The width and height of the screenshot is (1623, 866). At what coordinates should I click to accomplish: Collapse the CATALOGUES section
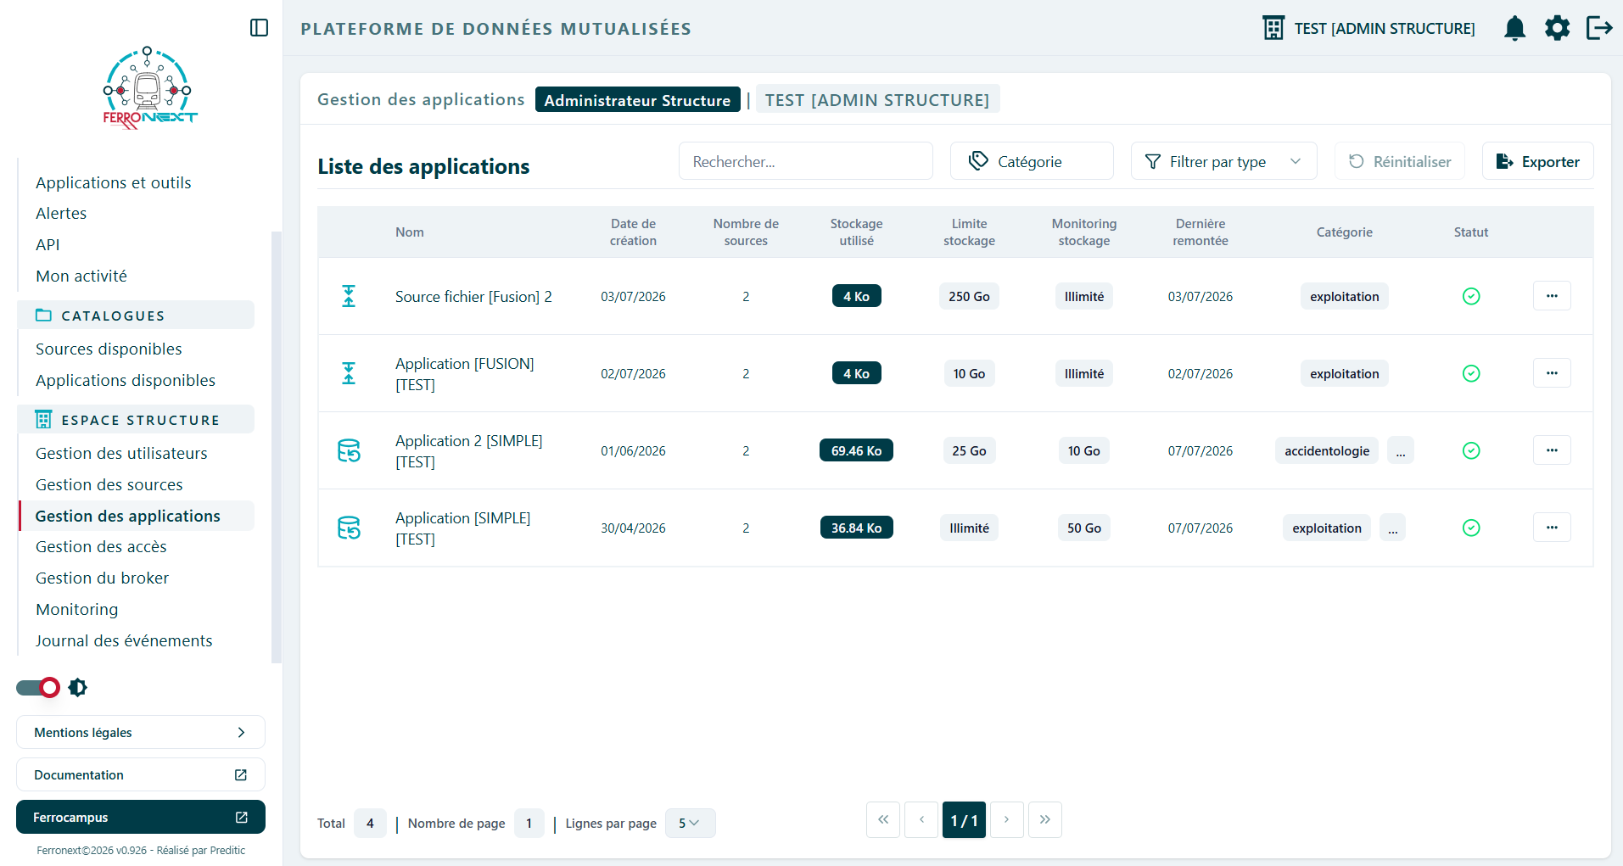[x=136, y=316]
